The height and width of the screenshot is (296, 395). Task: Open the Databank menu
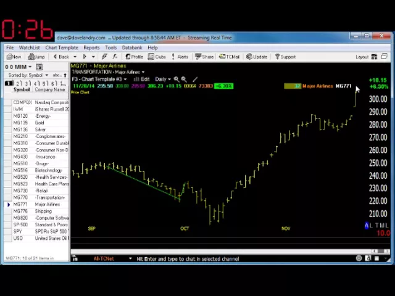132,47
